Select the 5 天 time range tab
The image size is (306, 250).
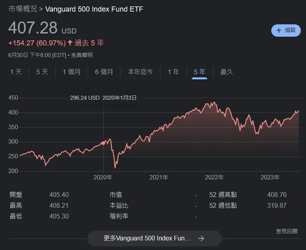[42, 72]
